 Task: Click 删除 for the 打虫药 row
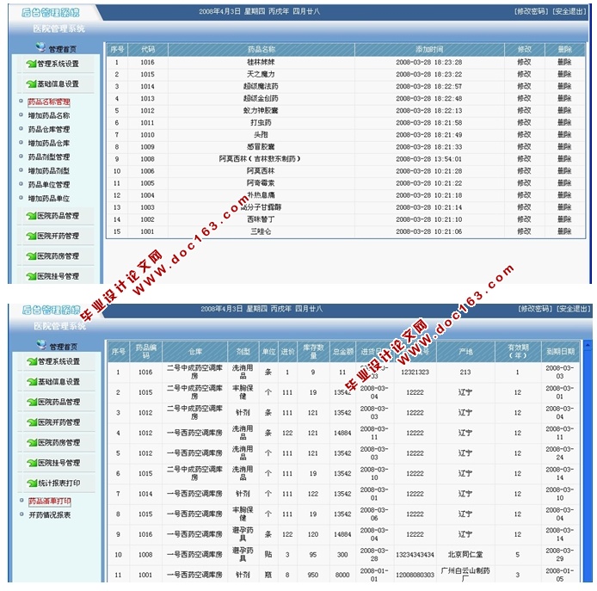coord(564,123)
